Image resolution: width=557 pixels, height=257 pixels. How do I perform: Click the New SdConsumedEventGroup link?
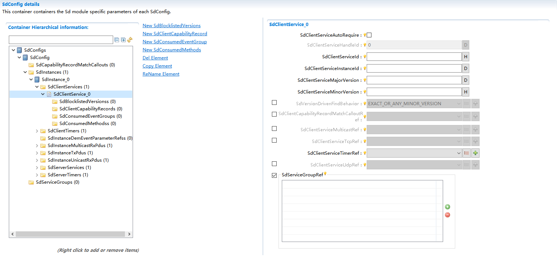click(175, 41)
